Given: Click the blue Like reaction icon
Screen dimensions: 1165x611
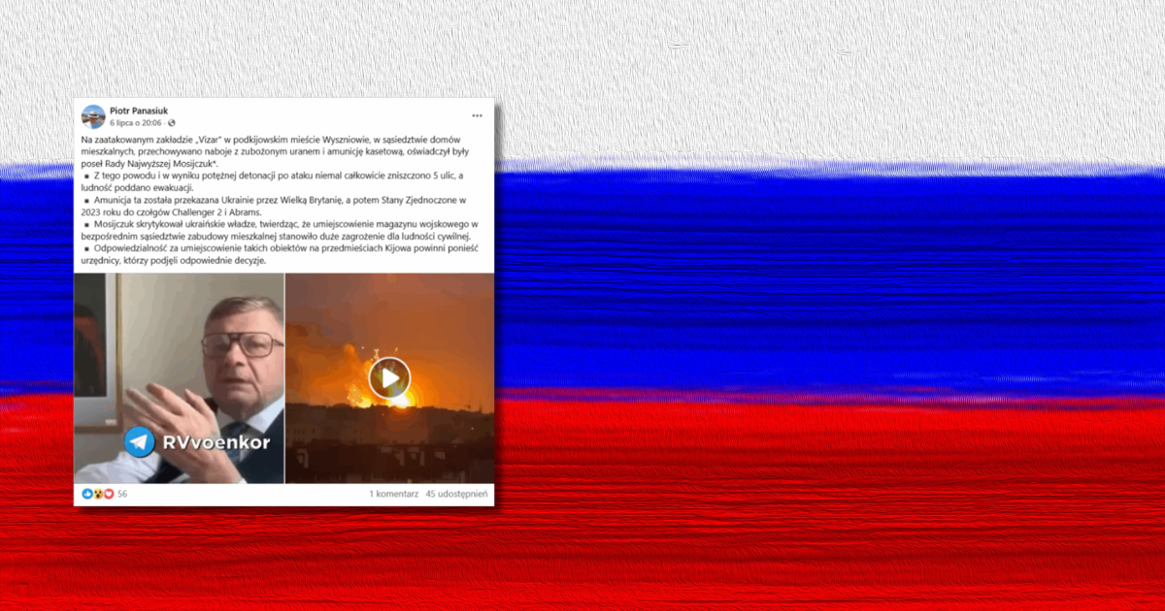Looking at the screenshot, I should 87,494.
